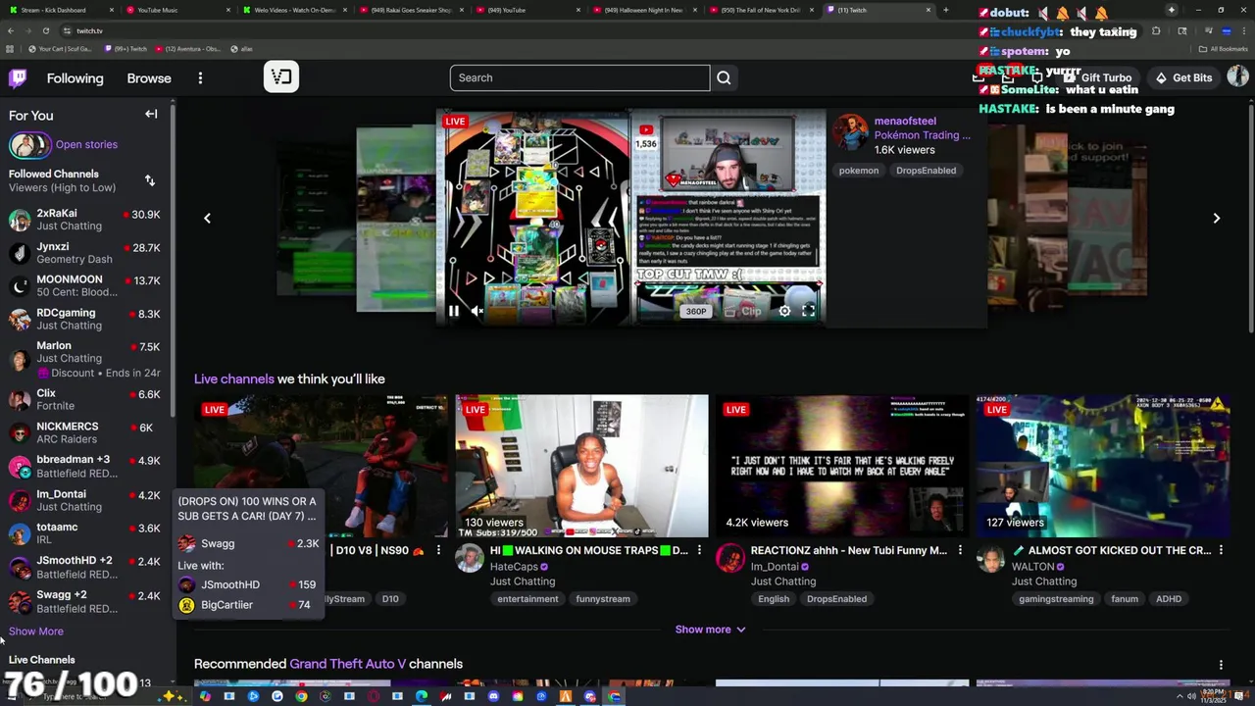Click Im_Dontai avatar under live channels
Viewport: 1255px width, 706px height.
click(x=729, y=558)
